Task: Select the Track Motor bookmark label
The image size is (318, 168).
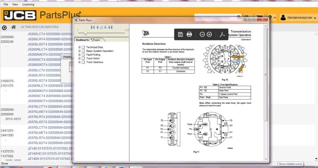Action: pyautogui.click(x=93, y=58)
